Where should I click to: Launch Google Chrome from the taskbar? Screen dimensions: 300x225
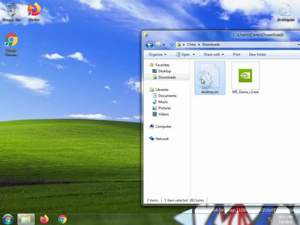click(x=62, y=219)
